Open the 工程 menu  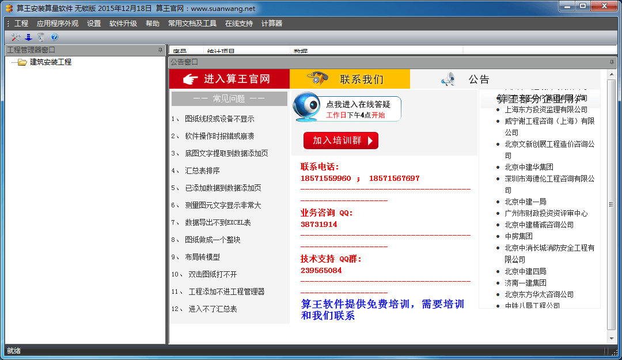(x=21, y=24)
